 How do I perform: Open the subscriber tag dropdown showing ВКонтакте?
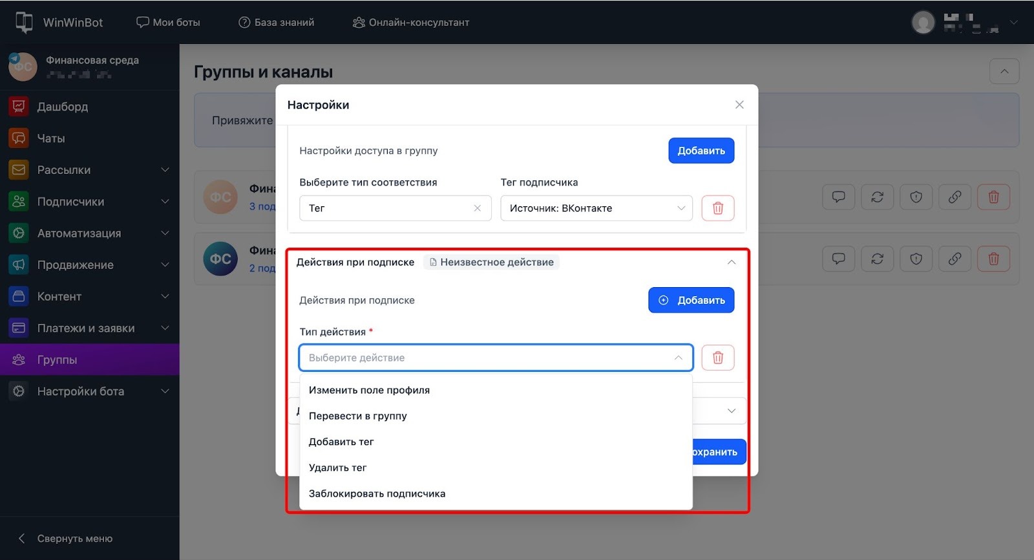(x=596, y=208)
